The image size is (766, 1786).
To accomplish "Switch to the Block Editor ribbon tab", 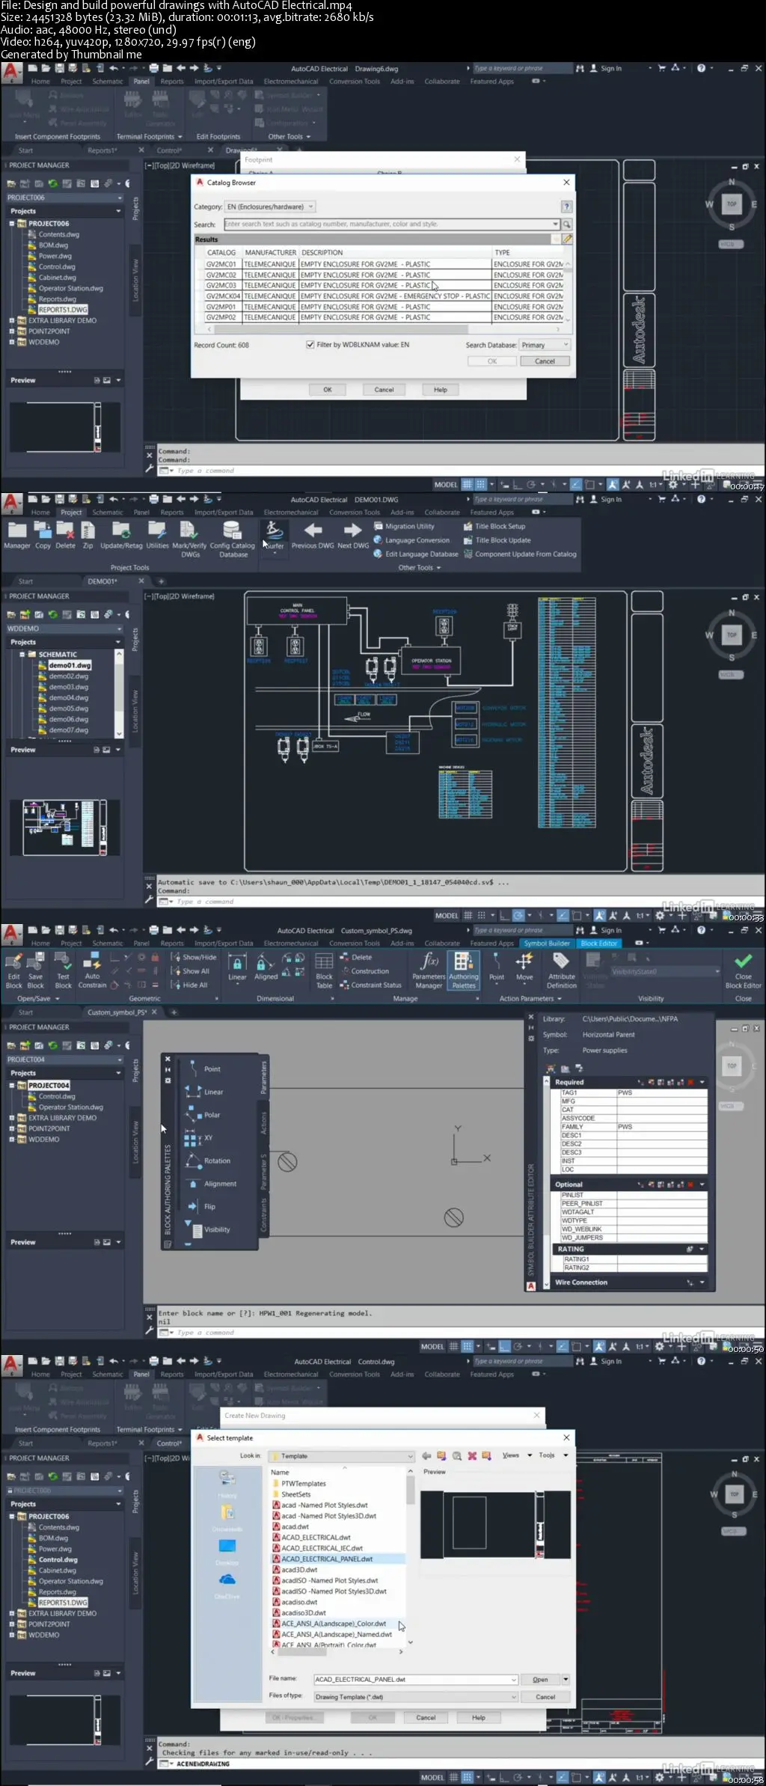I will click(599, 943).
